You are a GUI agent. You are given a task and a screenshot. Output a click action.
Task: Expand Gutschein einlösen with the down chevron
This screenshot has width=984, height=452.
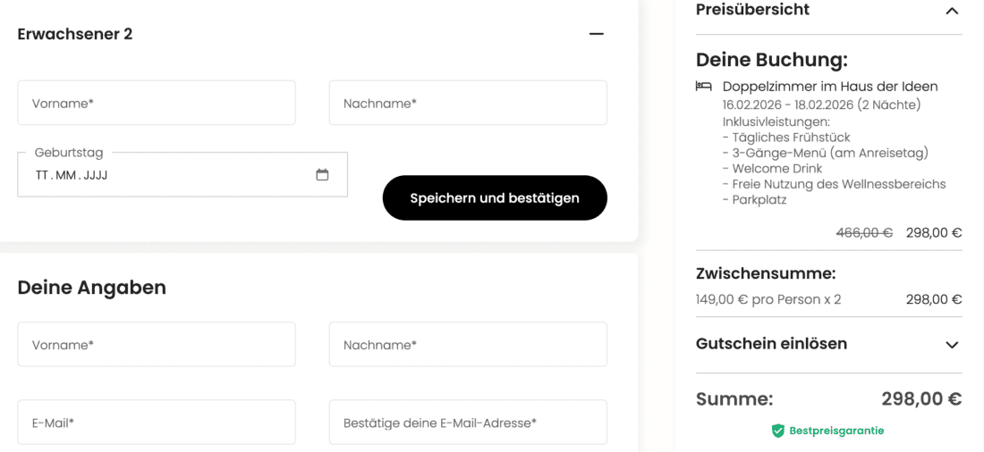(x=952, y=345)
